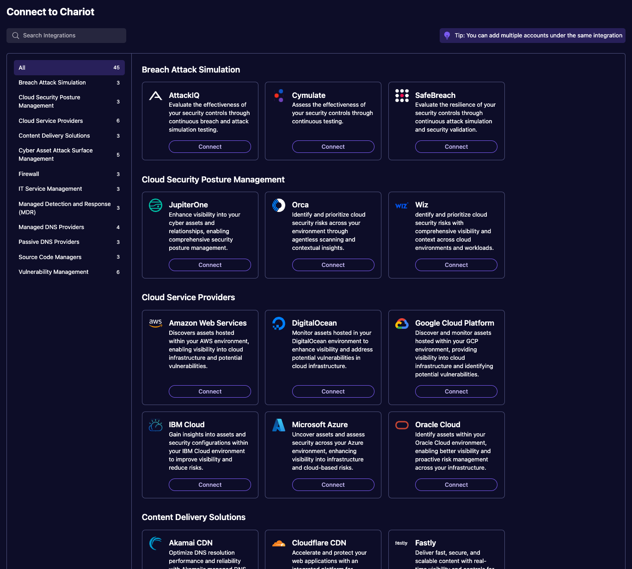Filter by Cloud Security Posture Management
Screen dimensions: 632x569
pyautogui.click(x=69, y=102)
